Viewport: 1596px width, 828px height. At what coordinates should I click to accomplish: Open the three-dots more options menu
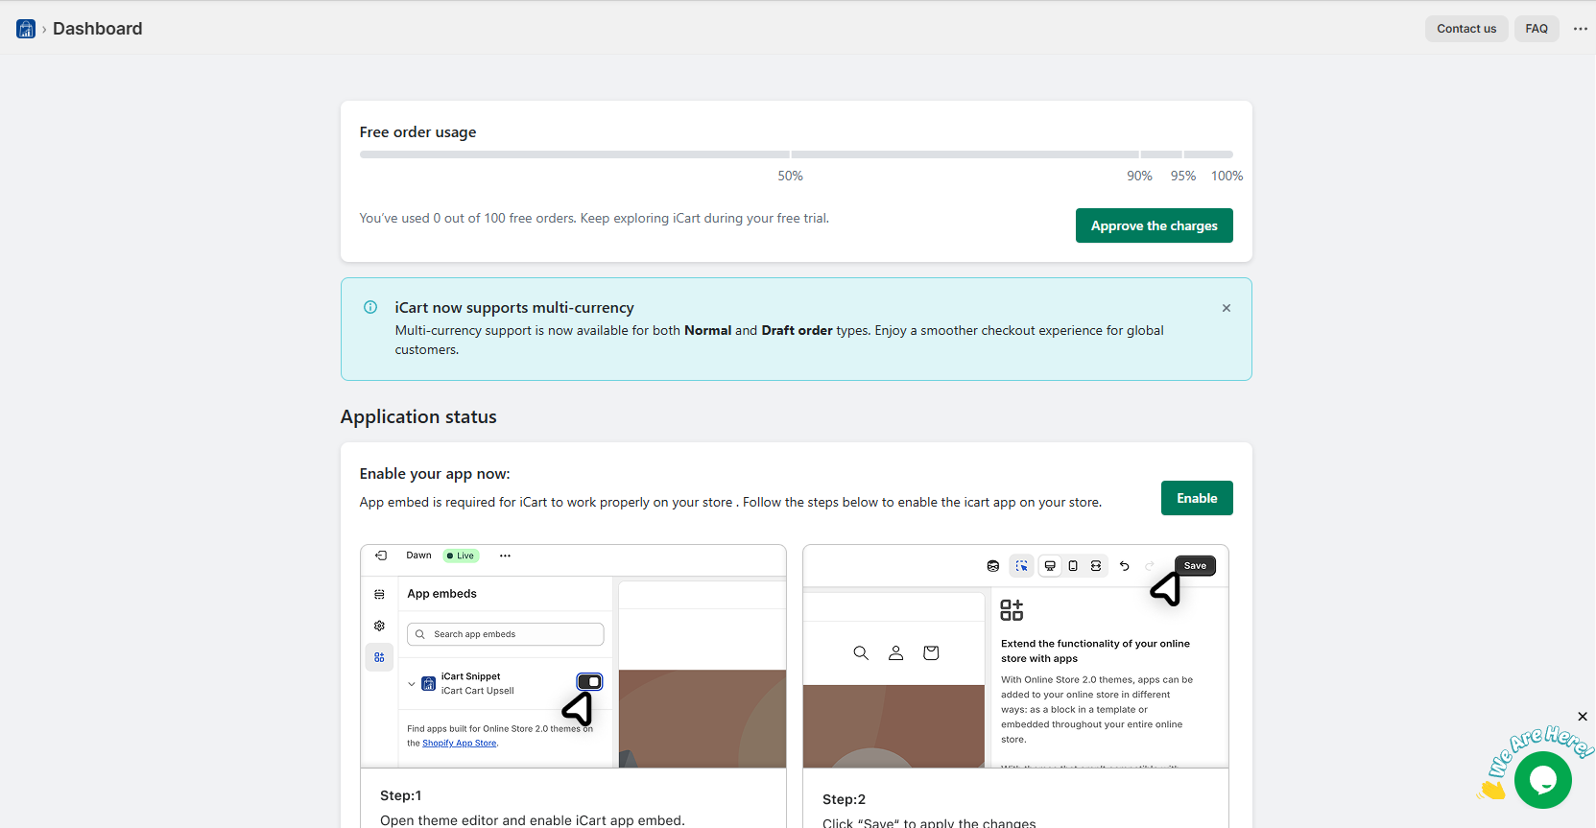[1580, 29]
